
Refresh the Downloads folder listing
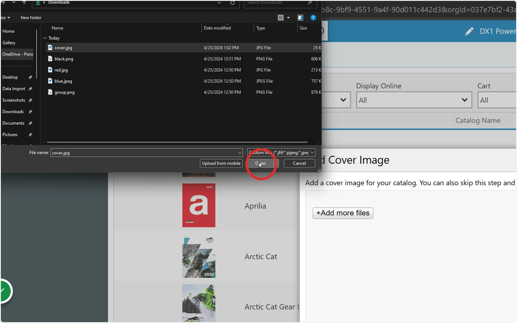tap(233, 3)
